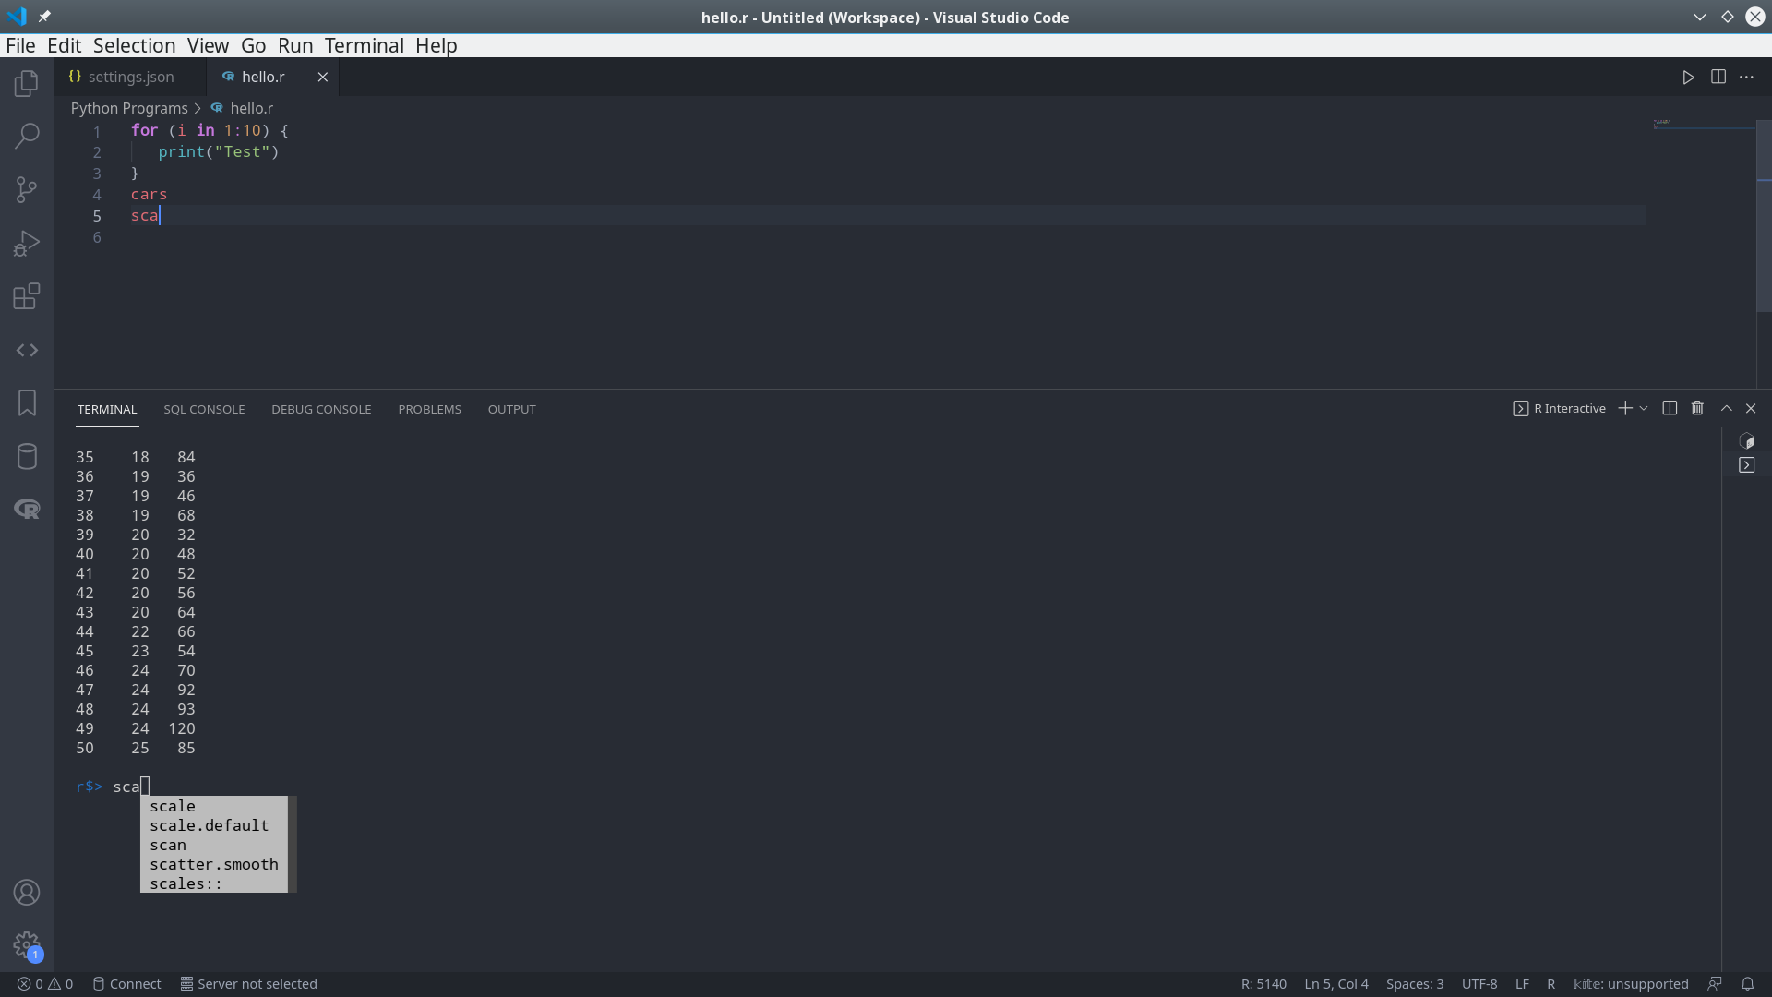Open the terminal launch profile dropdown

click(1643, 408)
